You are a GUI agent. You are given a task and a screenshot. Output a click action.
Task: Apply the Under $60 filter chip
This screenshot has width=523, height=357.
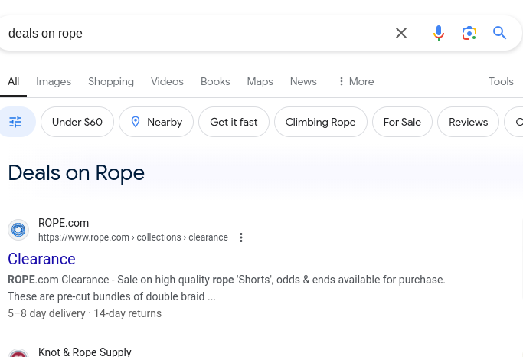77,122
